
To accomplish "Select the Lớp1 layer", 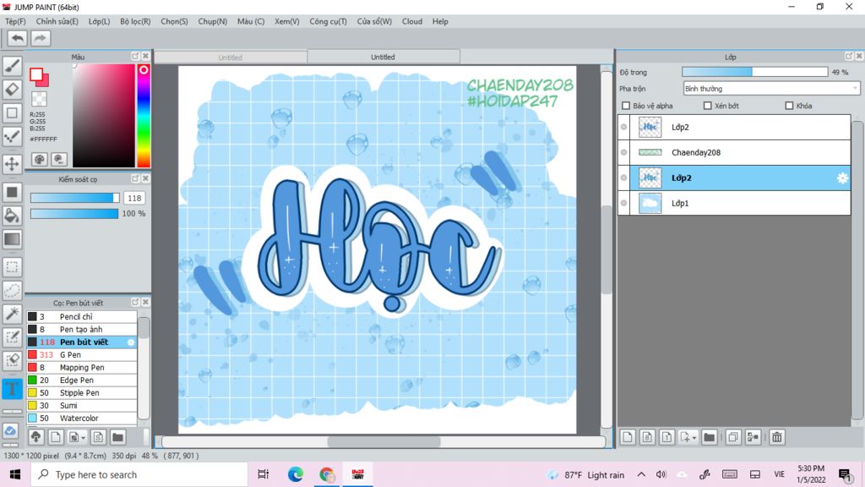I will point(735,203).
